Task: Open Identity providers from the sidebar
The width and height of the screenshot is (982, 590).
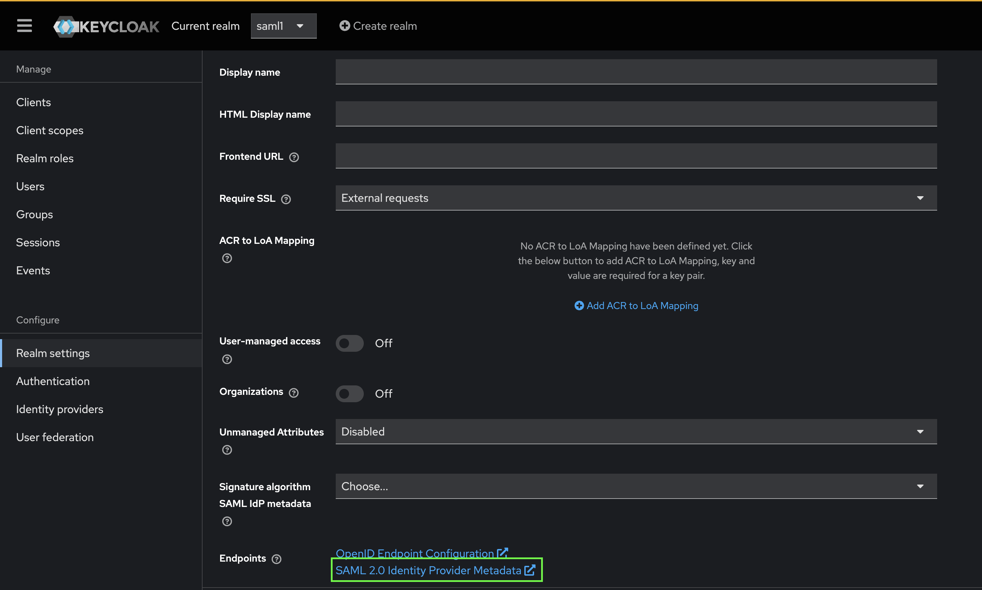Action: click(60, 409)
